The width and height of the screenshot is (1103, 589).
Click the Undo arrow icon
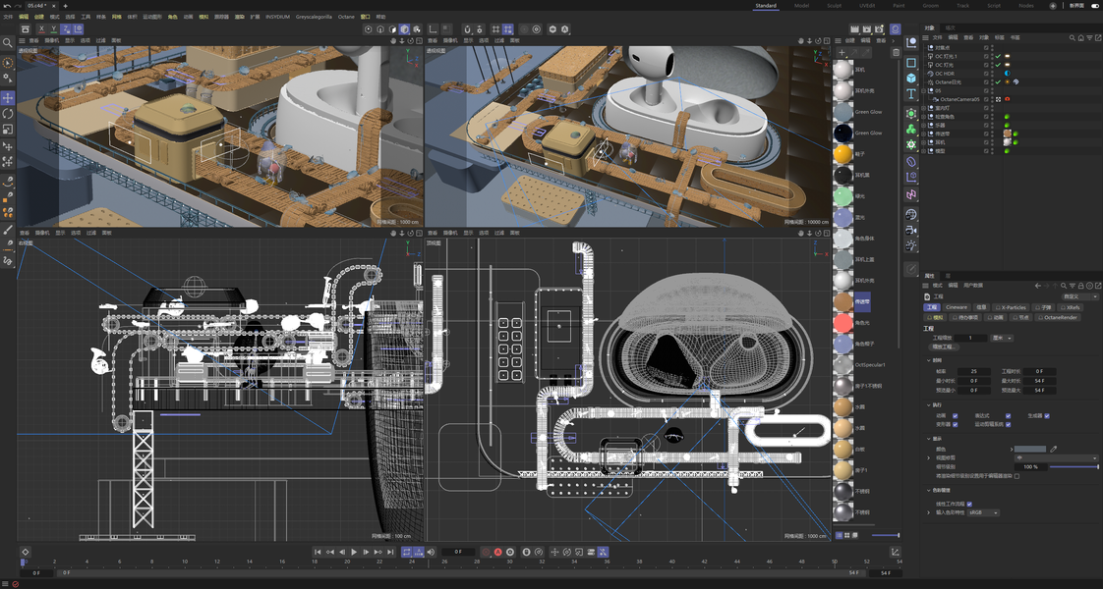click(6, 6)
